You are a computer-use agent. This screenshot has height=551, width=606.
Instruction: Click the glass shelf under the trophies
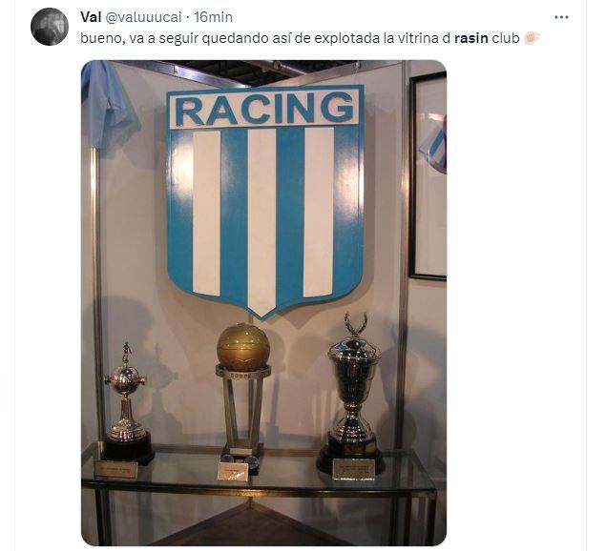(259, 473)
